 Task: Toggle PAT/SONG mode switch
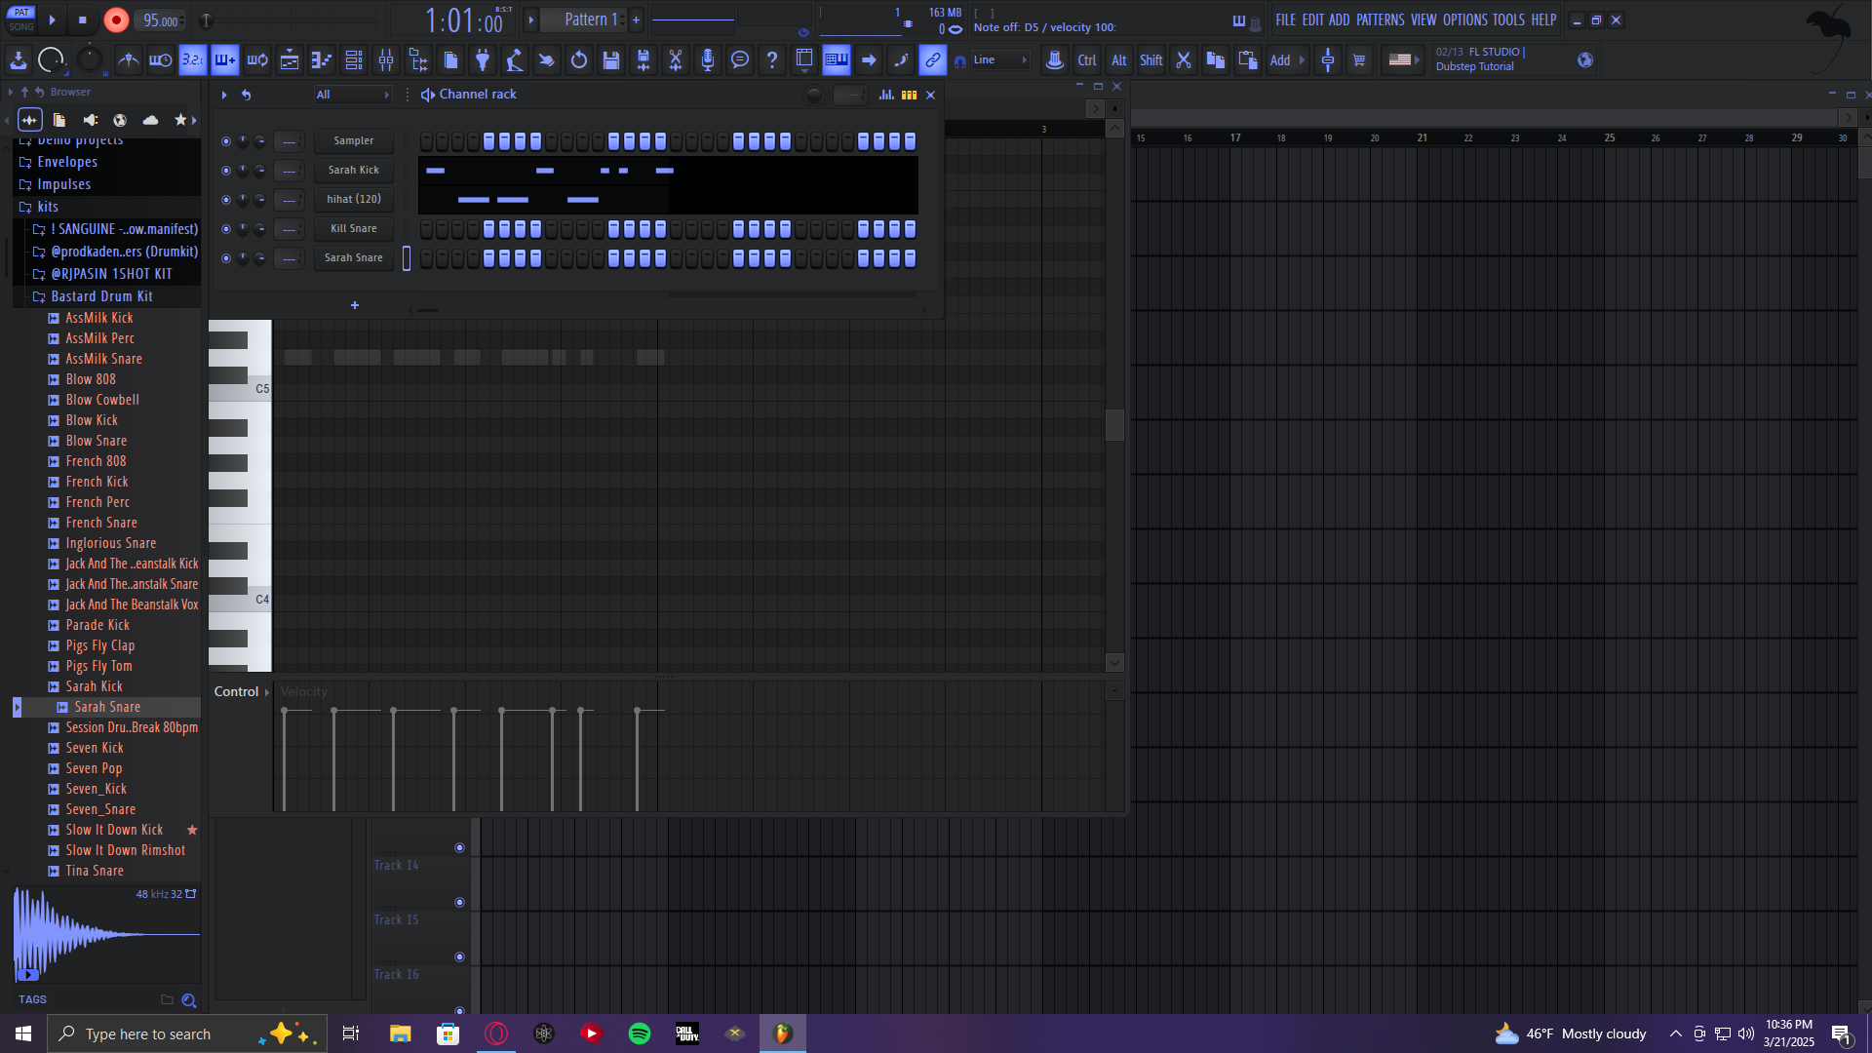pos(20,19)
